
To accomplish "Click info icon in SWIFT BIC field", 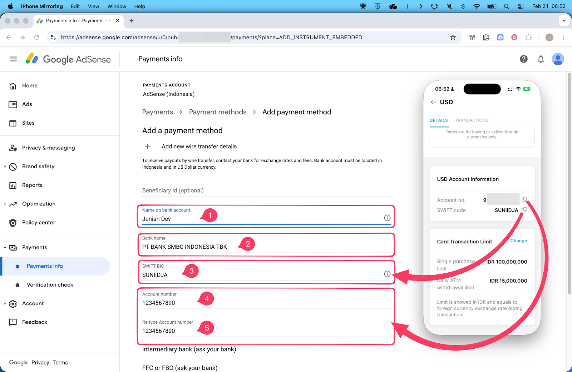I will 387,274.
